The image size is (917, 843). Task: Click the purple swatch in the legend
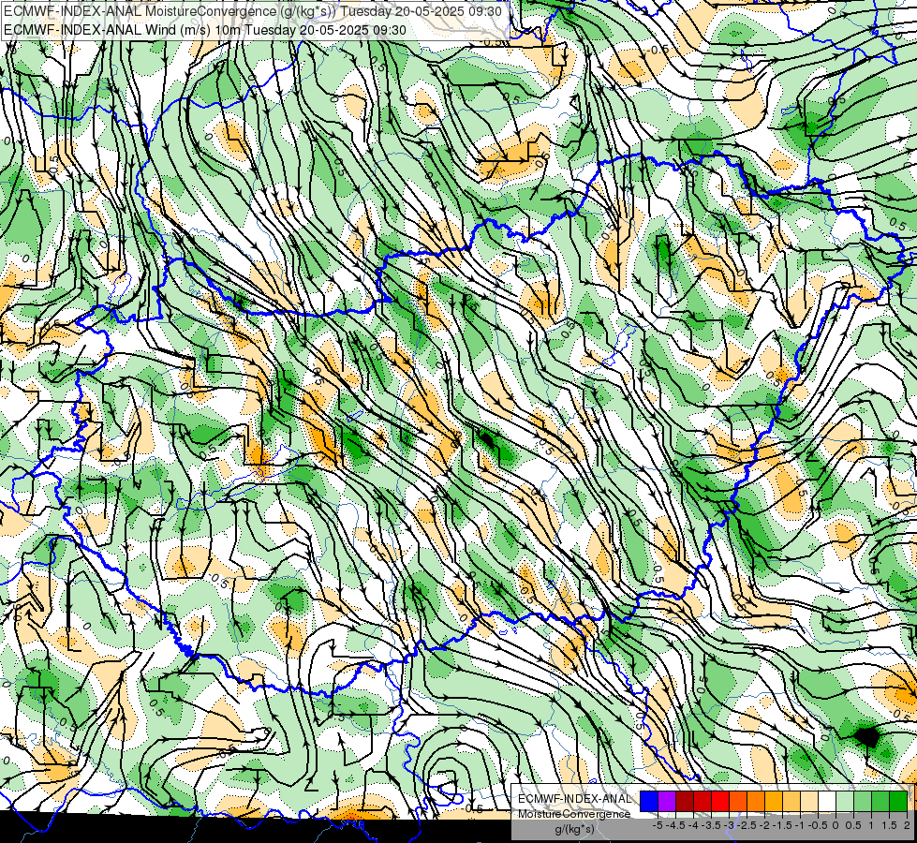click(667, 801)
